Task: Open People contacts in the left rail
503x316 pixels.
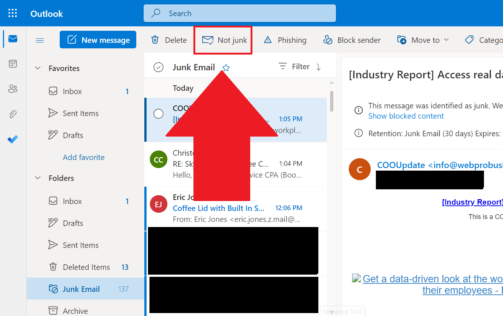Action: (x=13, y=89)
